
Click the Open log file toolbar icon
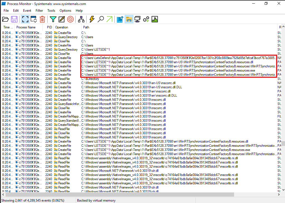tap(6, 19)
